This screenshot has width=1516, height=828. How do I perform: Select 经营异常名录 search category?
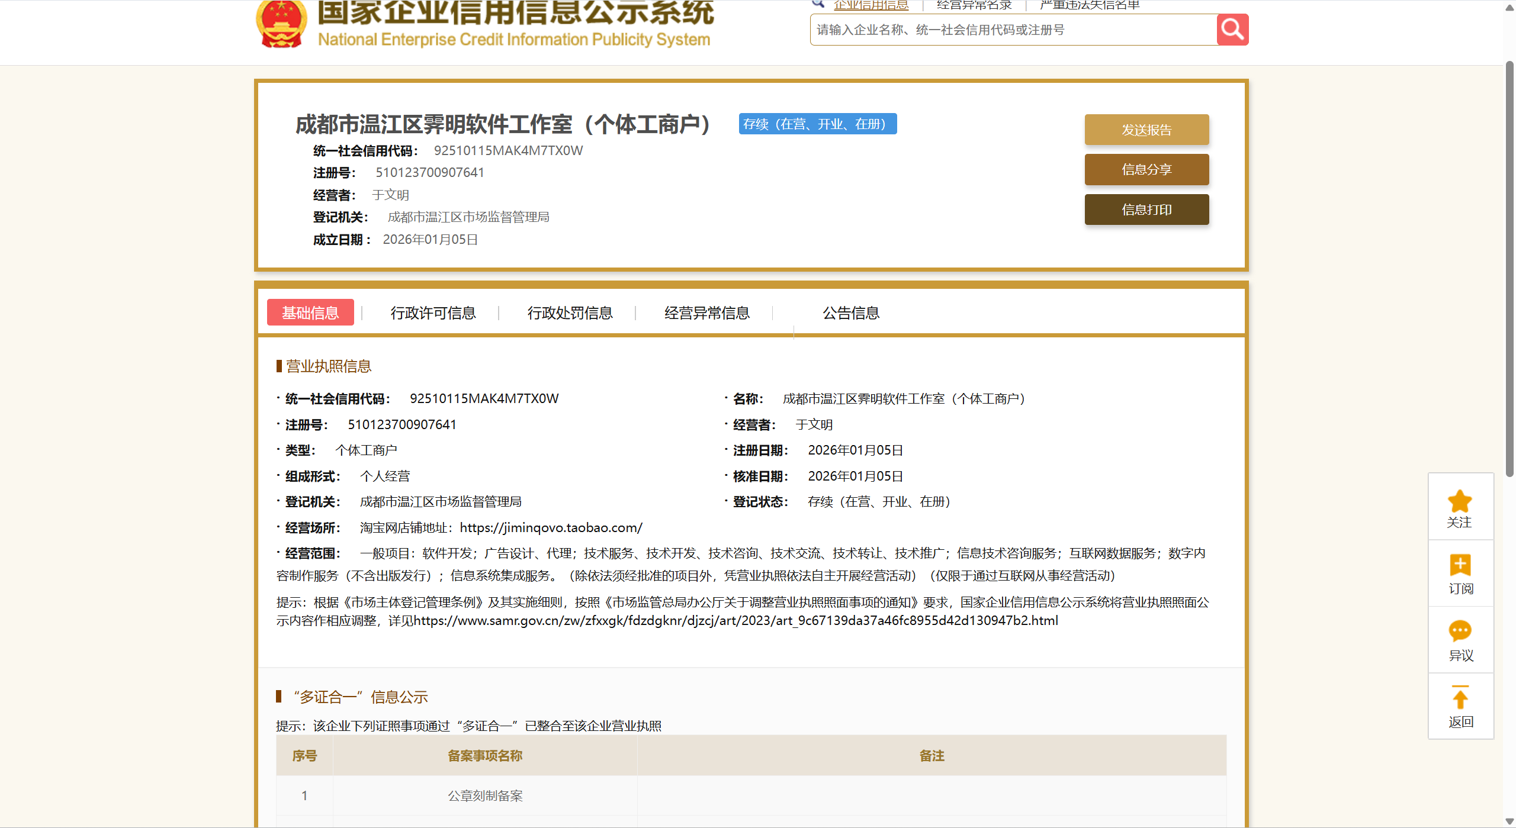pos(974,5)
